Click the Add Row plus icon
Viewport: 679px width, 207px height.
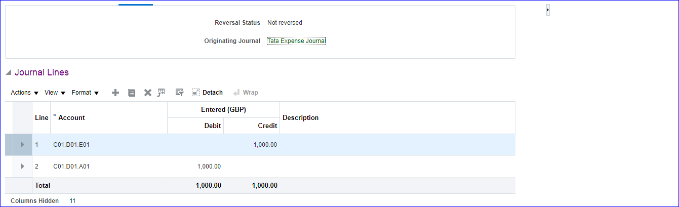115,93
